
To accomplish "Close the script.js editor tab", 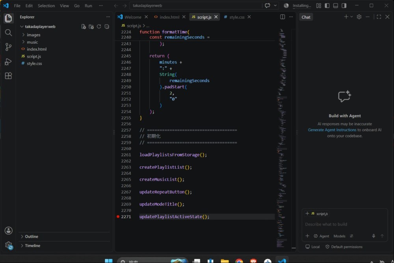I will pos(216,17).
